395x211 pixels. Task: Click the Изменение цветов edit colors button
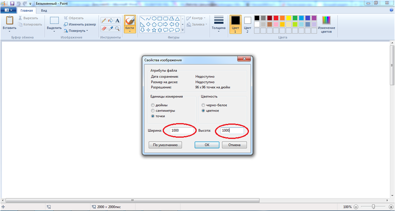327,24
